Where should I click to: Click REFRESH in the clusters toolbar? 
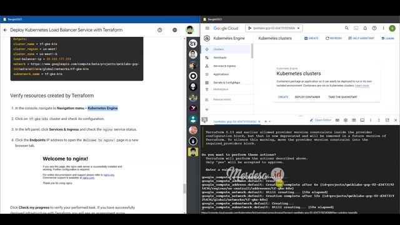click(x=333, y=38)
